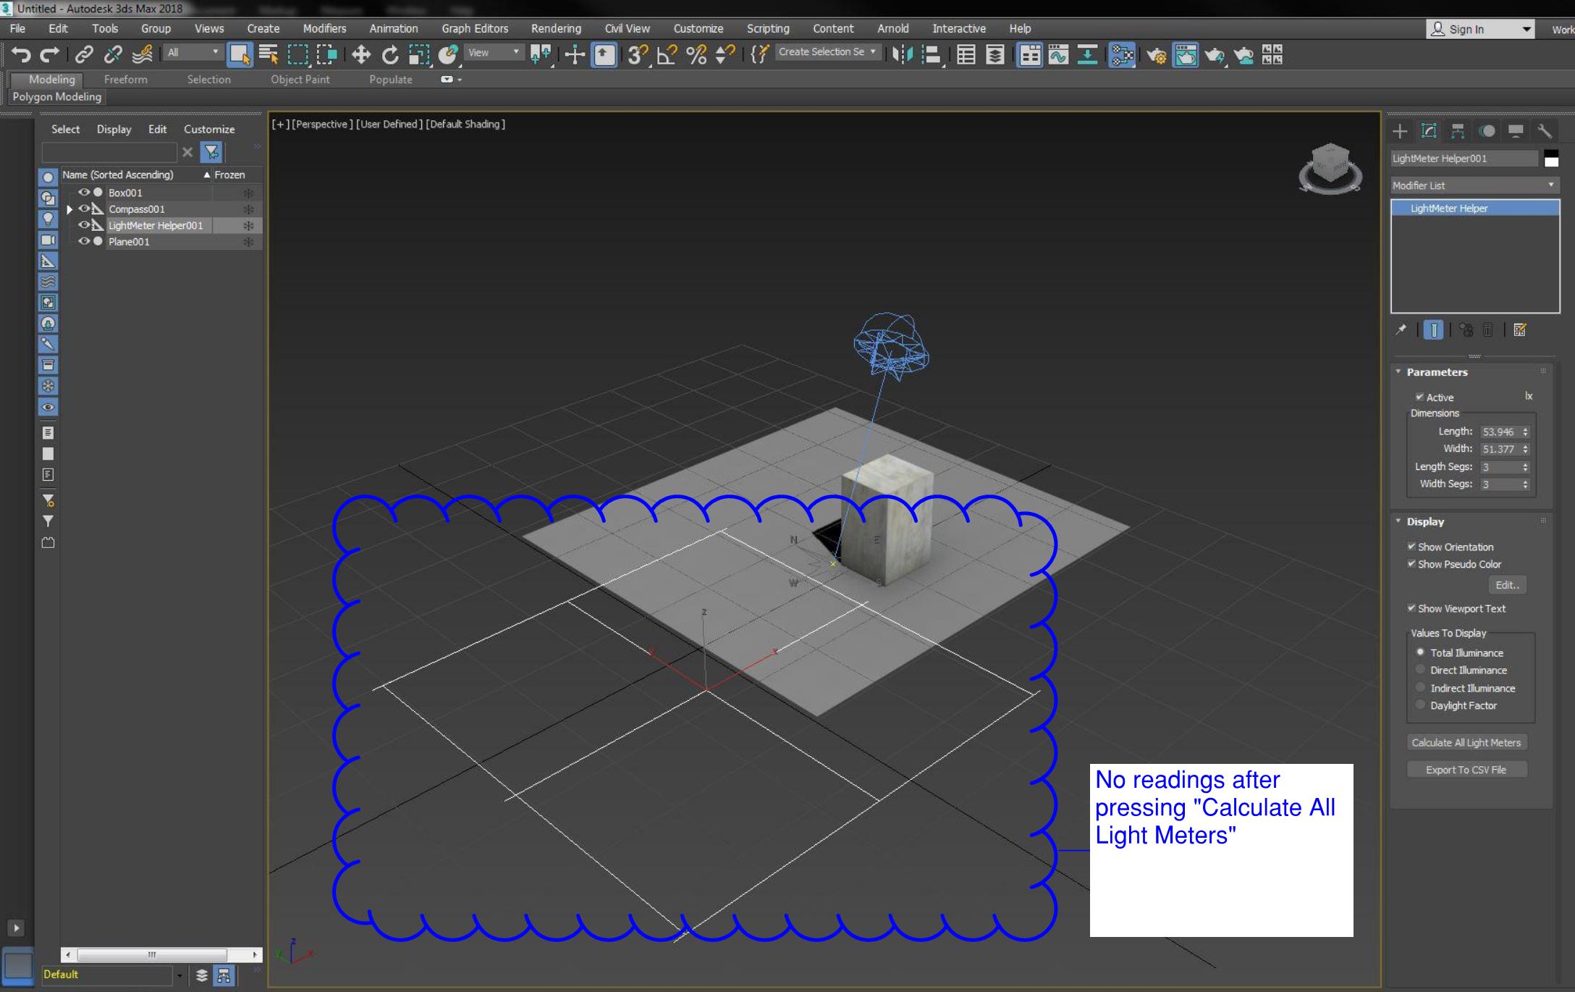Select the Rotate transform tool

[x=390, y=54]
